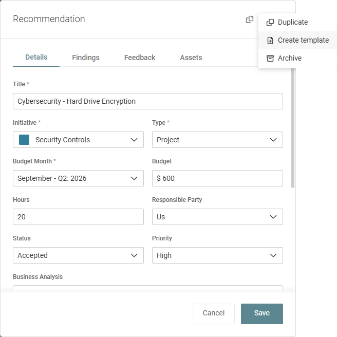Image resolution: width=337 pixels, height=337 pixels.
Task: Click the duplicate icon in the header
Action: (x=250, y=20)
